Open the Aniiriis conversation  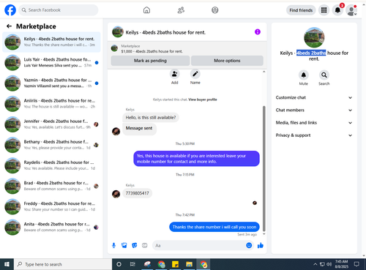coord(51,104)
